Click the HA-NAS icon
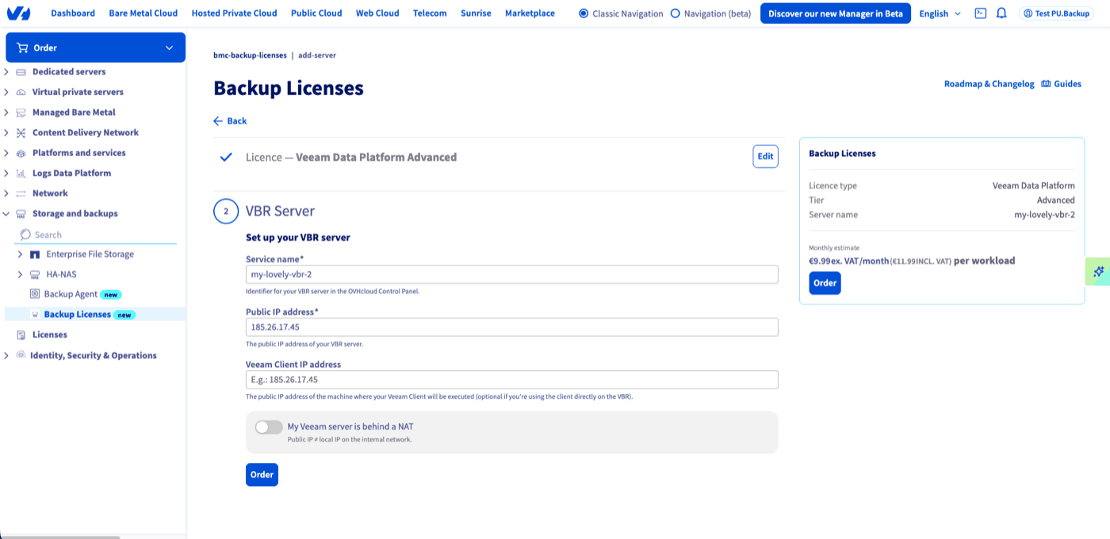This screenshot has height=539, width=1110. pos(35,274)
